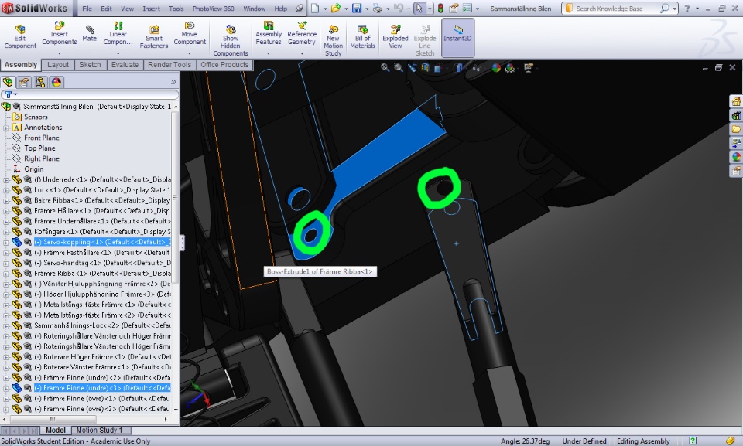This screenshot has width=743, height=446.
Task: Click the Exploded View tool
Action: [395, 37]
